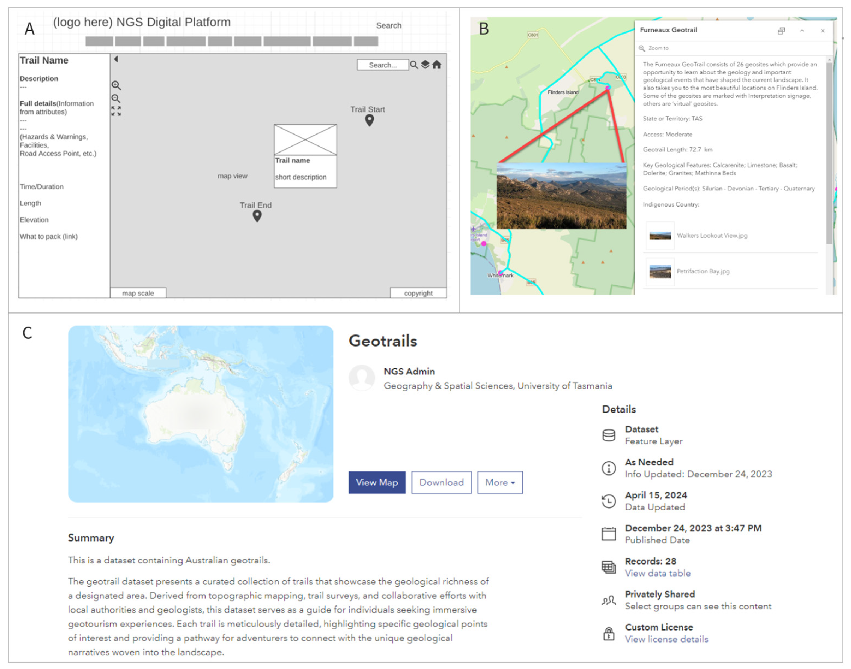Click the View Map button
The image size is (851, 669).
377,483
